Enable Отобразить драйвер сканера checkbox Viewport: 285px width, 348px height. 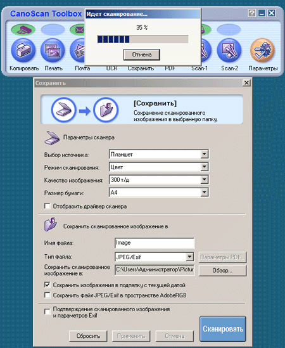(47, 206)
